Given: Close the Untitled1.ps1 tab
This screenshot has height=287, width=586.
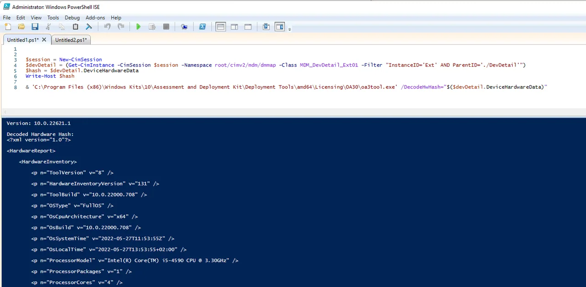Looking at the screenshot, I should tap(44, 40).
